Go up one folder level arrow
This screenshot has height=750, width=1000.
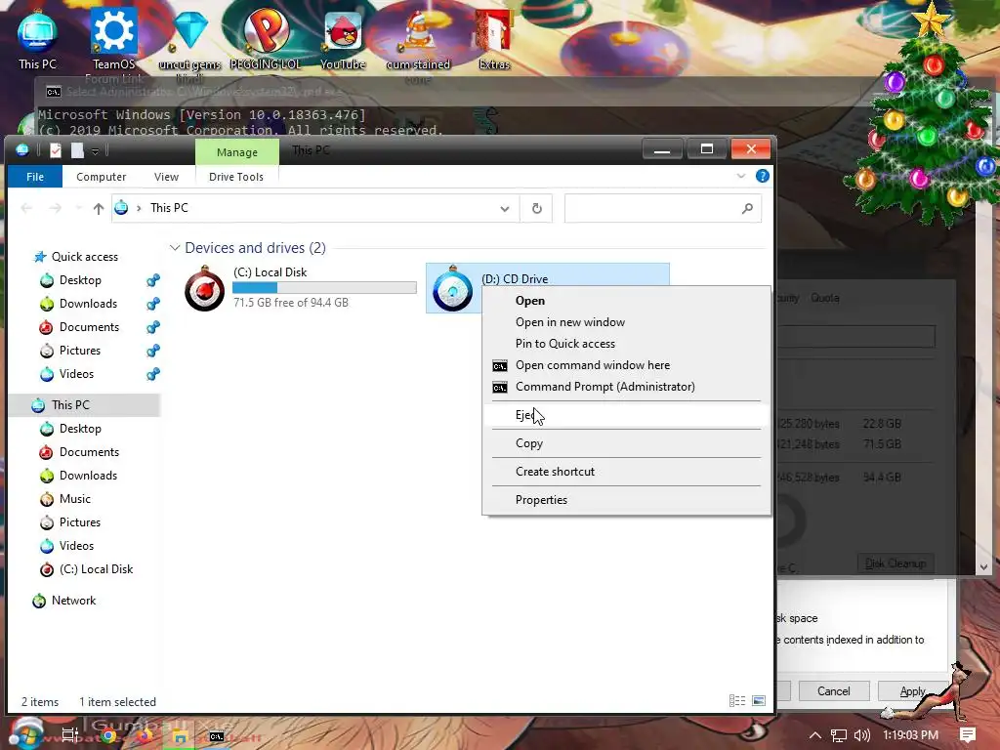pos(99,209)
